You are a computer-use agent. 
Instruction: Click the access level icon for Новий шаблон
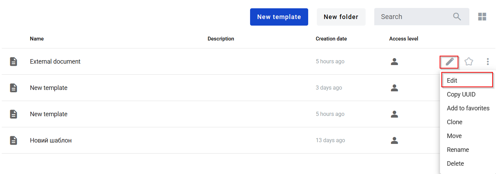pos(394,140)
